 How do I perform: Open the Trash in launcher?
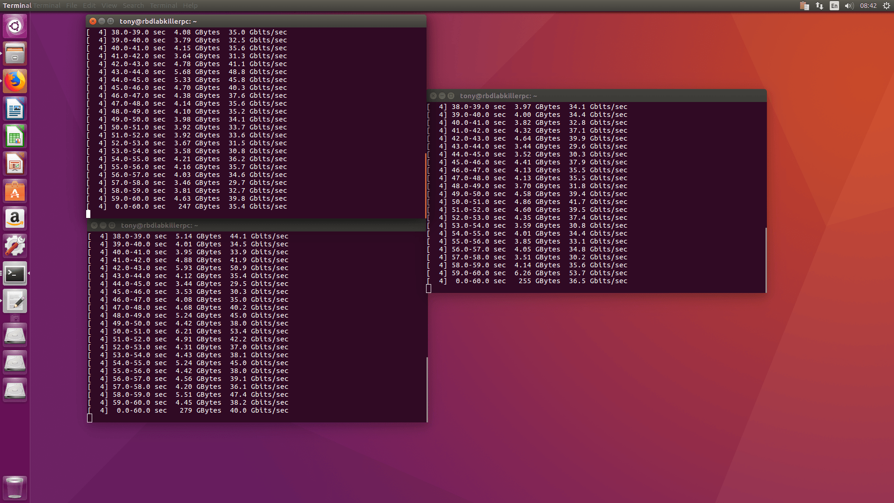[x=15, y=488]
